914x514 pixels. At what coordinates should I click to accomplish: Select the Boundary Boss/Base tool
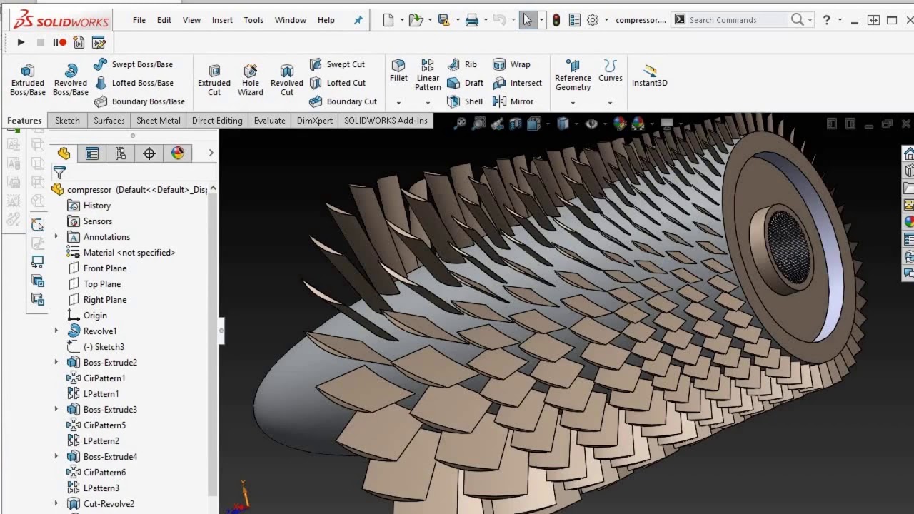coord(139,101)
